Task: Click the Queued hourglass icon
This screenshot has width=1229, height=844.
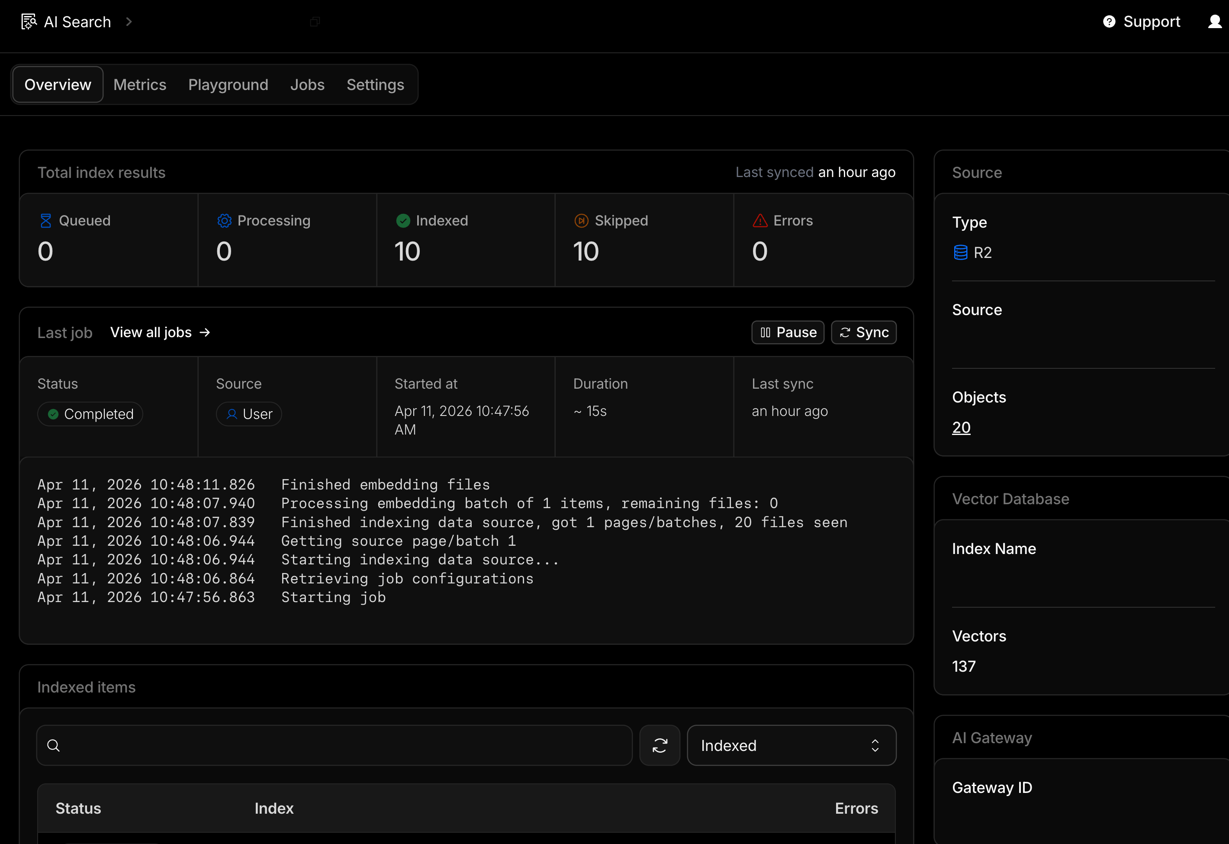Action: click(46, 220)
